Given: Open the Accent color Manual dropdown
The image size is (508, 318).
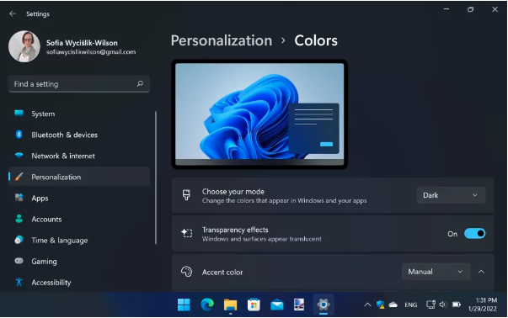Looking at the screenshot, I should 436,272.
